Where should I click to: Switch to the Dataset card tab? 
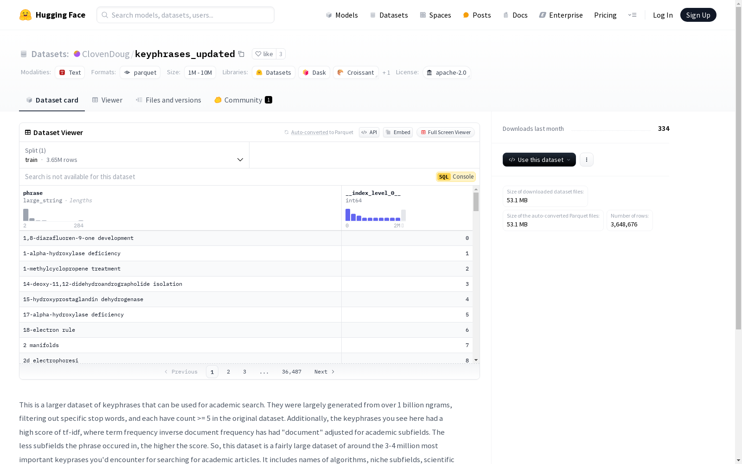(52, 100)
